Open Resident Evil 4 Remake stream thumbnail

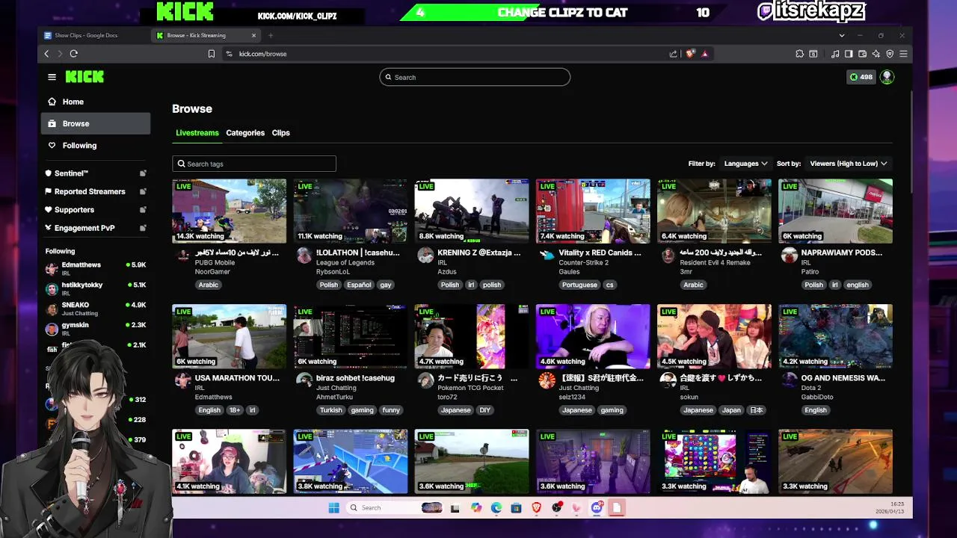tap(714, 211)
